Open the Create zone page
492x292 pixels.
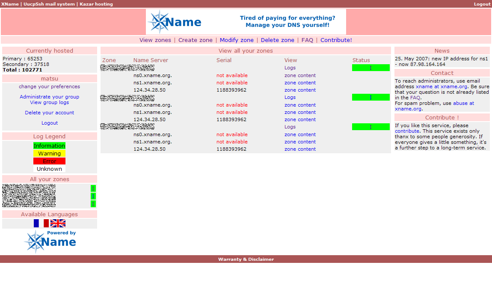click(196, 40)
